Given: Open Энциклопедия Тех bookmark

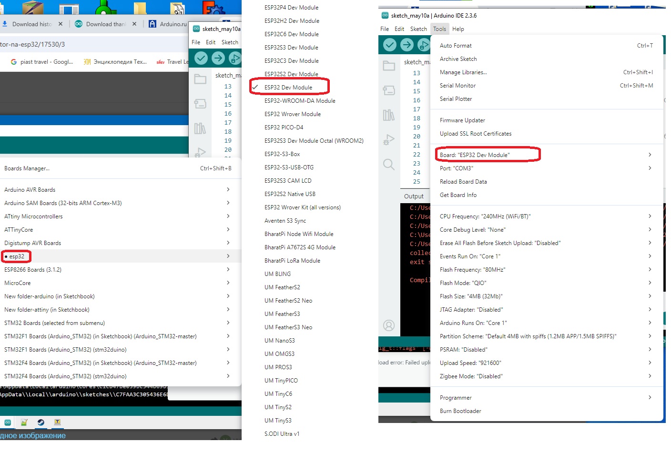Looking at the screenshot, I should 115,62.
